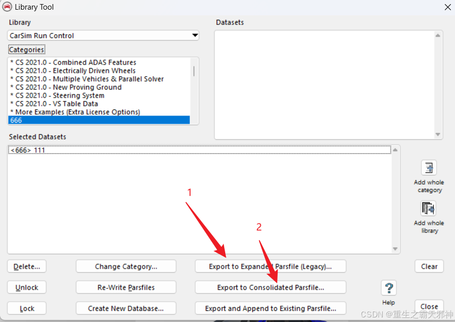Viewport: 455px width, 322px height.
Task: Select the <666> 111 dataset row
Action: (200, 150)
